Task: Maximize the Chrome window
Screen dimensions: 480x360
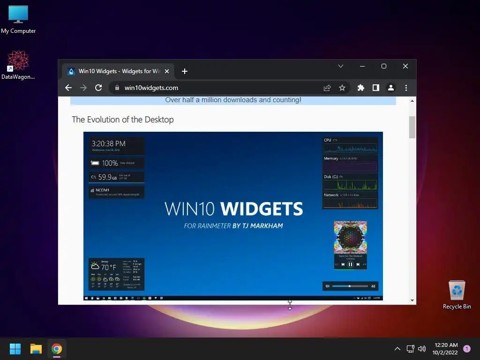Action: pyautogui.click(x=384, y=66)
